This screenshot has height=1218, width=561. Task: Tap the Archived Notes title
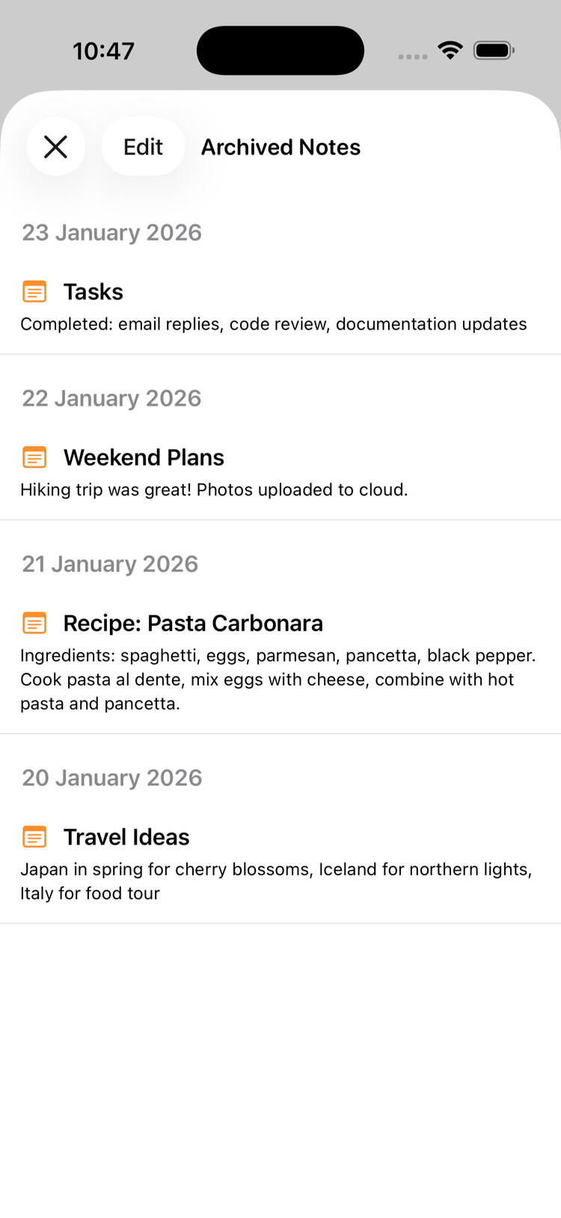point(280,147)
